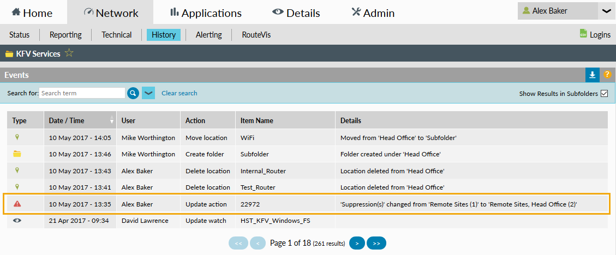Screen dimensions: 616x255
Task: Select the WiFi item name
Action: (x=248, y=138)
